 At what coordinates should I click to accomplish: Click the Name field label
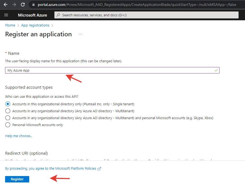coord(14,53)
